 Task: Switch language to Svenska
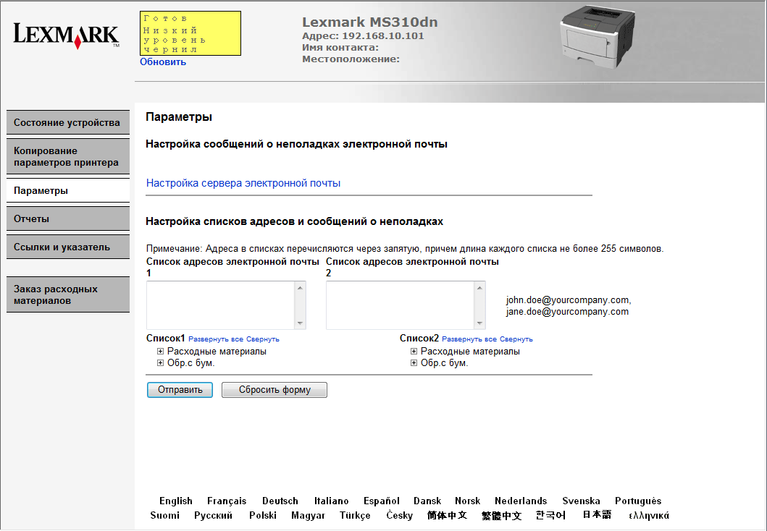(x=581, y=501)
